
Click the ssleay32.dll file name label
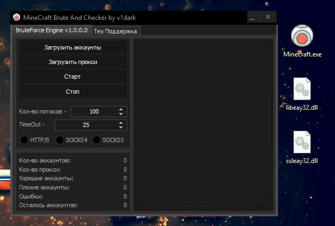click(x=302, y=161)
